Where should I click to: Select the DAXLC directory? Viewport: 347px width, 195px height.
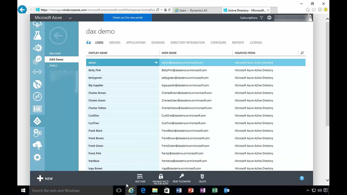53,66
